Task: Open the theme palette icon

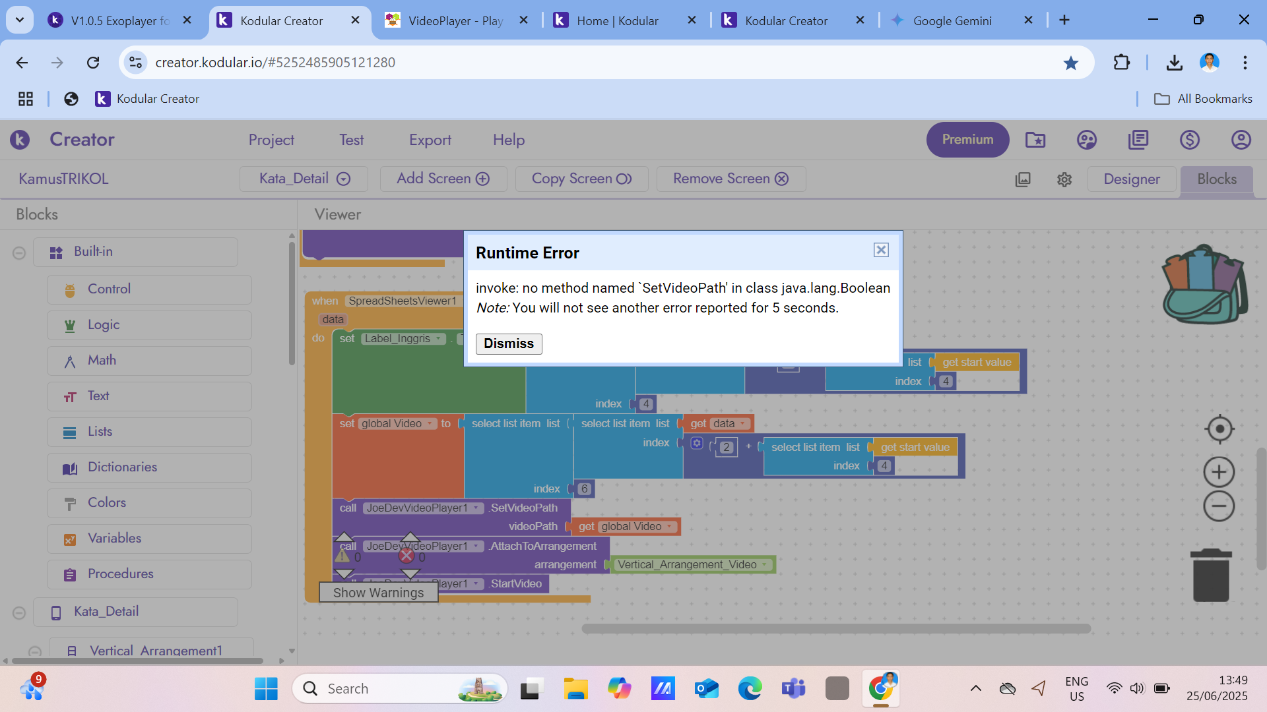Action: [1087, 140]
